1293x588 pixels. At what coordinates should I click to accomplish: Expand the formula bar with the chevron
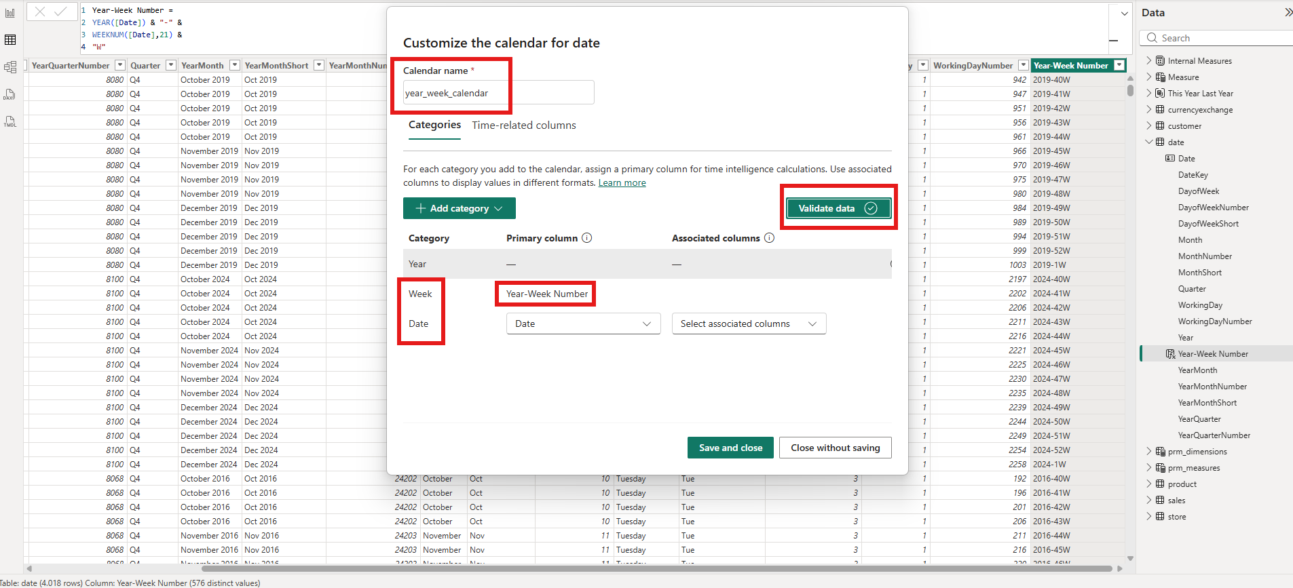click(1125, 13)
